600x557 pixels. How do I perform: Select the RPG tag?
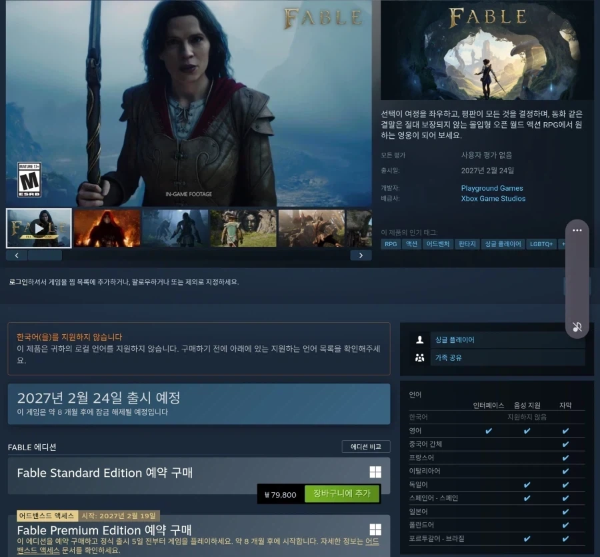pyautogui.click(x=391, y=244)
